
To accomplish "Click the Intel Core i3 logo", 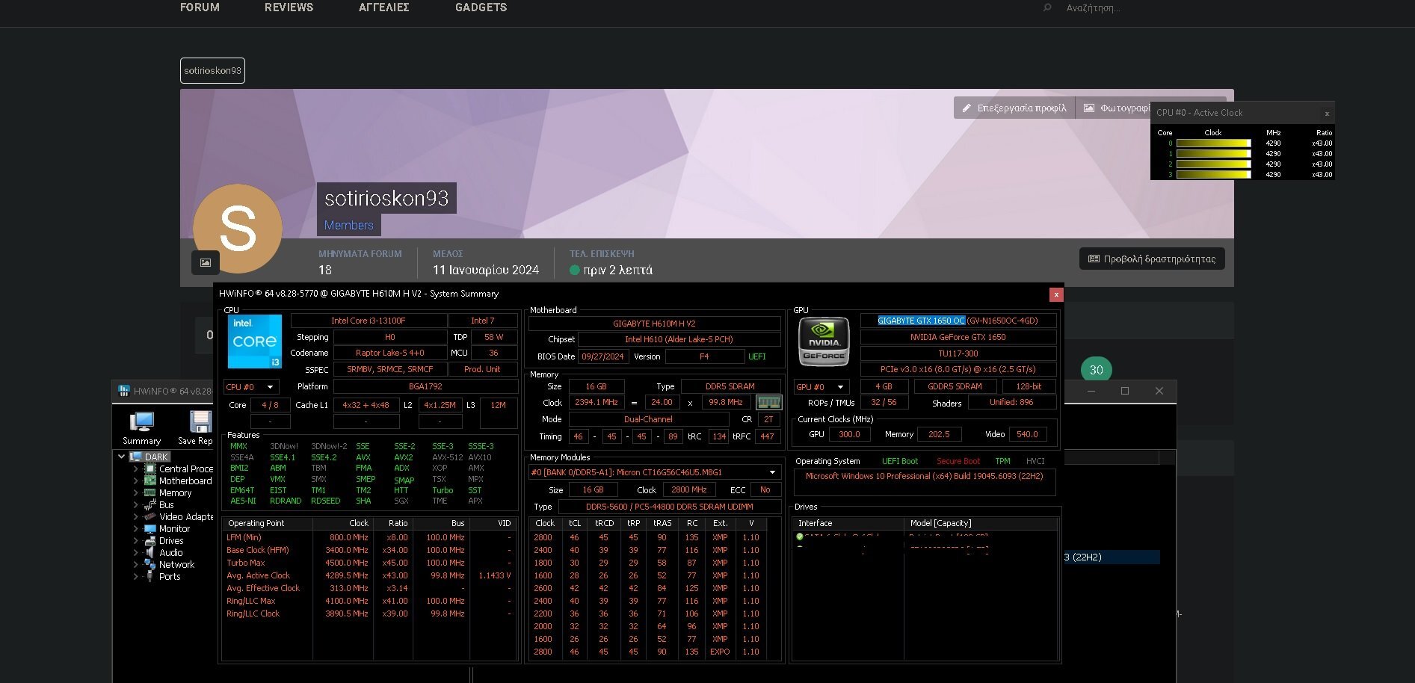I will coord(255,341).
